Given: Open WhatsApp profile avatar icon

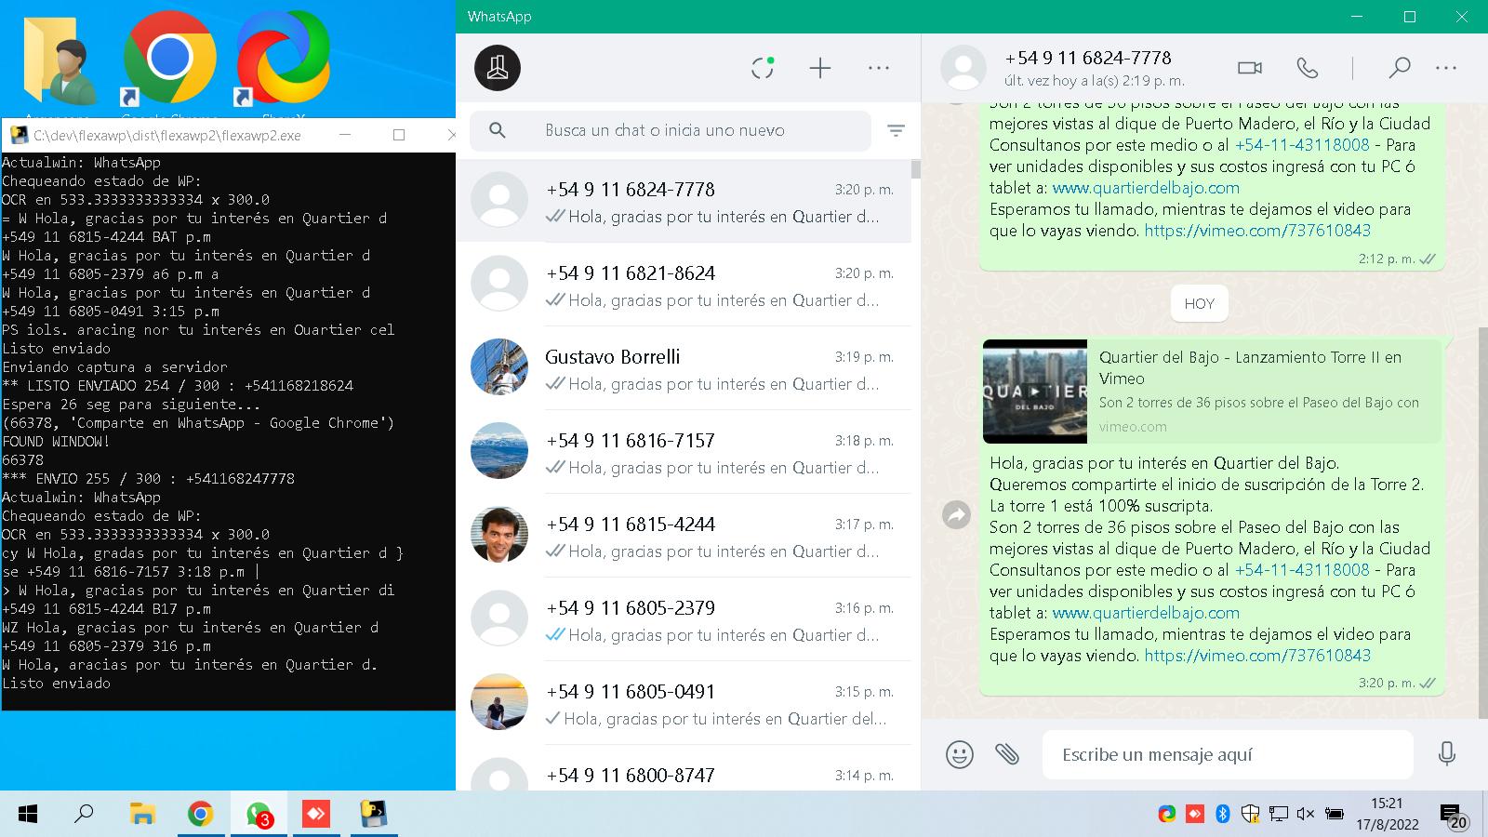Looking at the screenshot, I should tap(498, 68).
